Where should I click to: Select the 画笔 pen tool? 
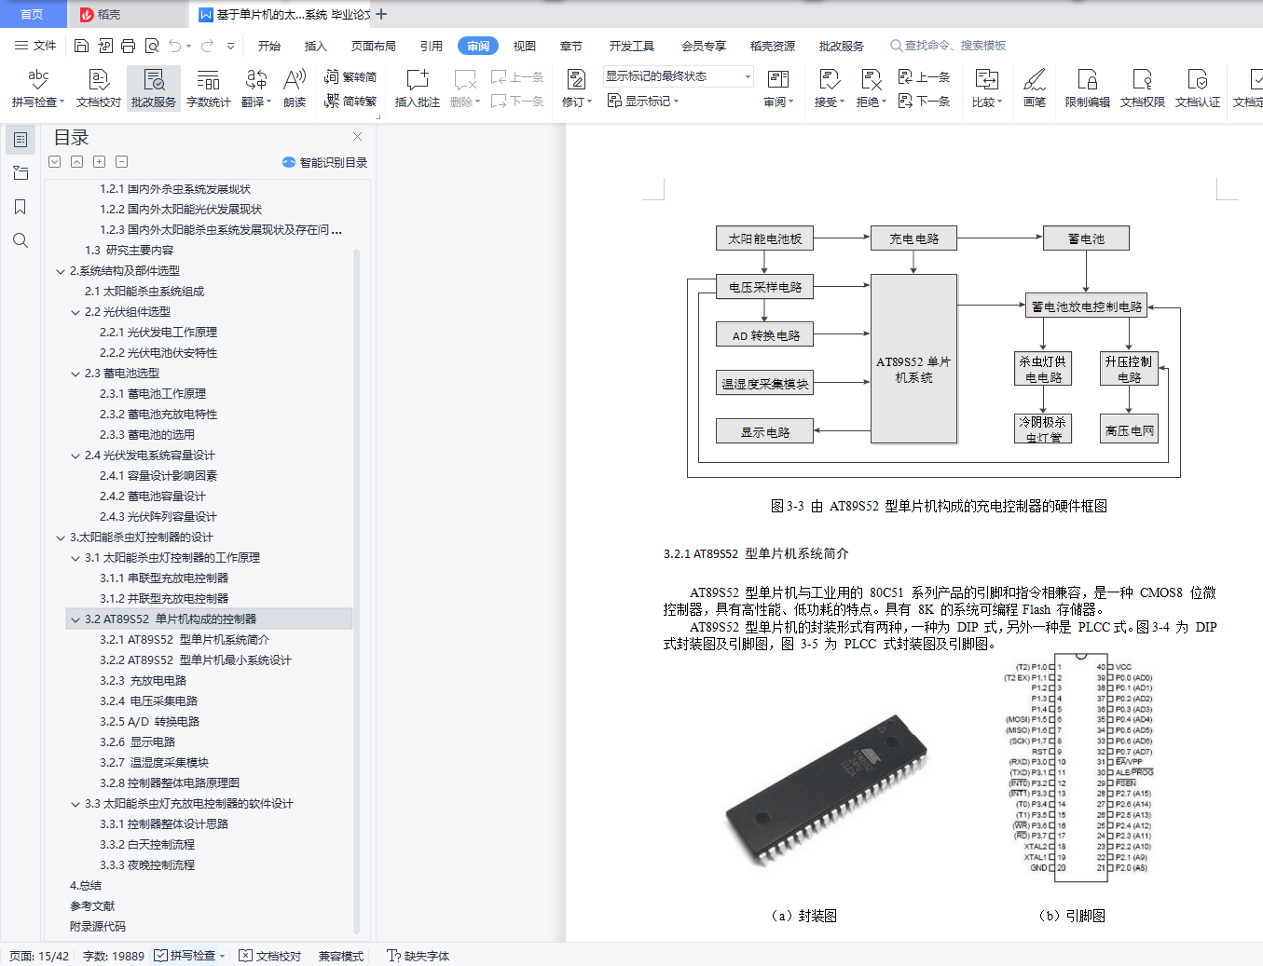tap(1035, 88)
